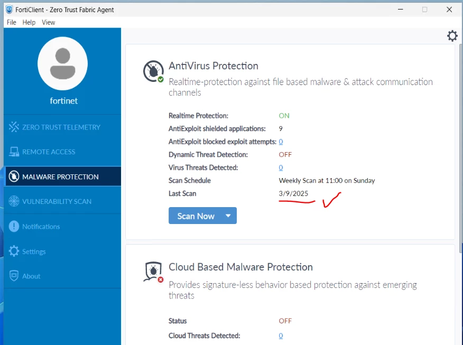Image resolution: width=463 pixels, height=345 pixels.
Task: Click the Last Scan date 3/9/2025
Action: coord(293,193)
